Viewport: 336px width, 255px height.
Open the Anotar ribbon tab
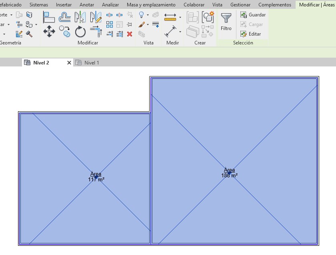coord(87,5)
